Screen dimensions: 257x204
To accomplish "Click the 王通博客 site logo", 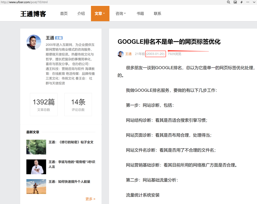I will (x=33, y=14).
